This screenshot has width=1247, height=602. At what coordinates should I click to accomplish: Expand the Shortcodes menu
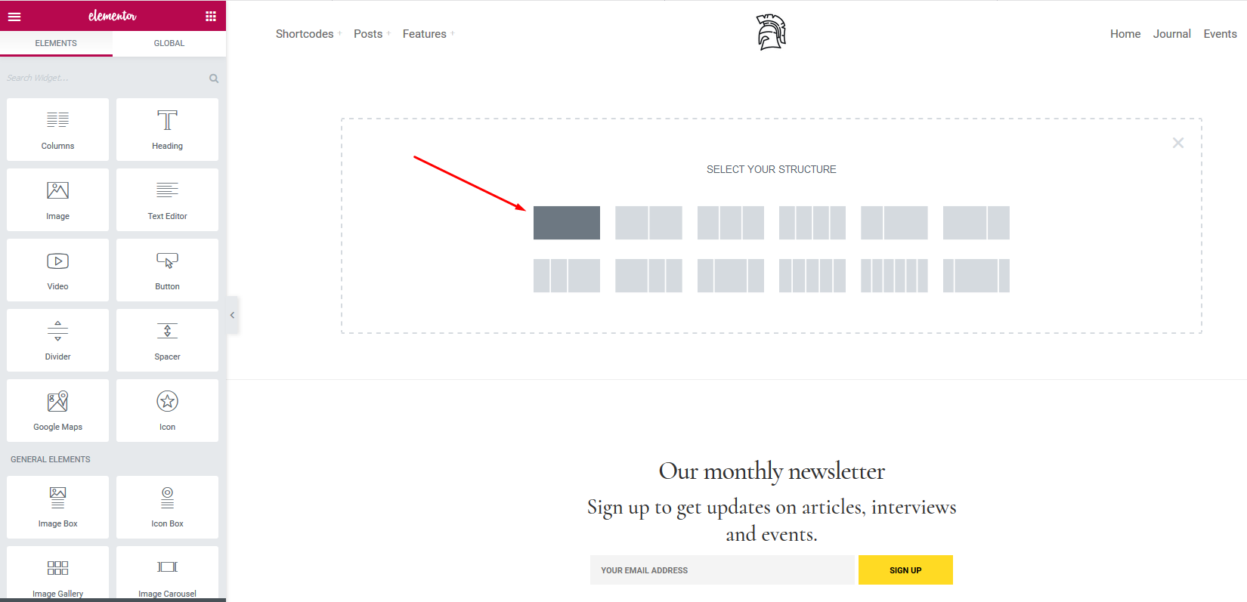305,34
